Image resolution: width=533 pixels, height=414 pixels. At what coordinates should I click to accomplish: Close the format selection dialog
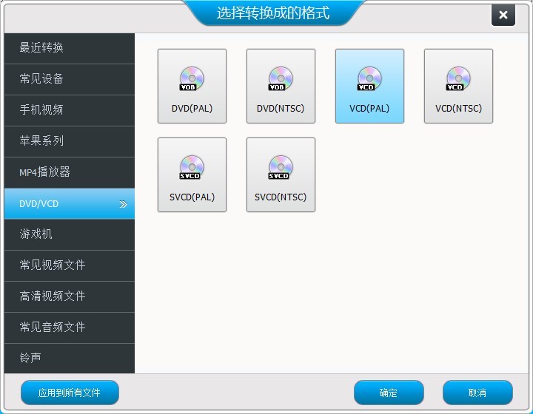click(x=503, y=15)
